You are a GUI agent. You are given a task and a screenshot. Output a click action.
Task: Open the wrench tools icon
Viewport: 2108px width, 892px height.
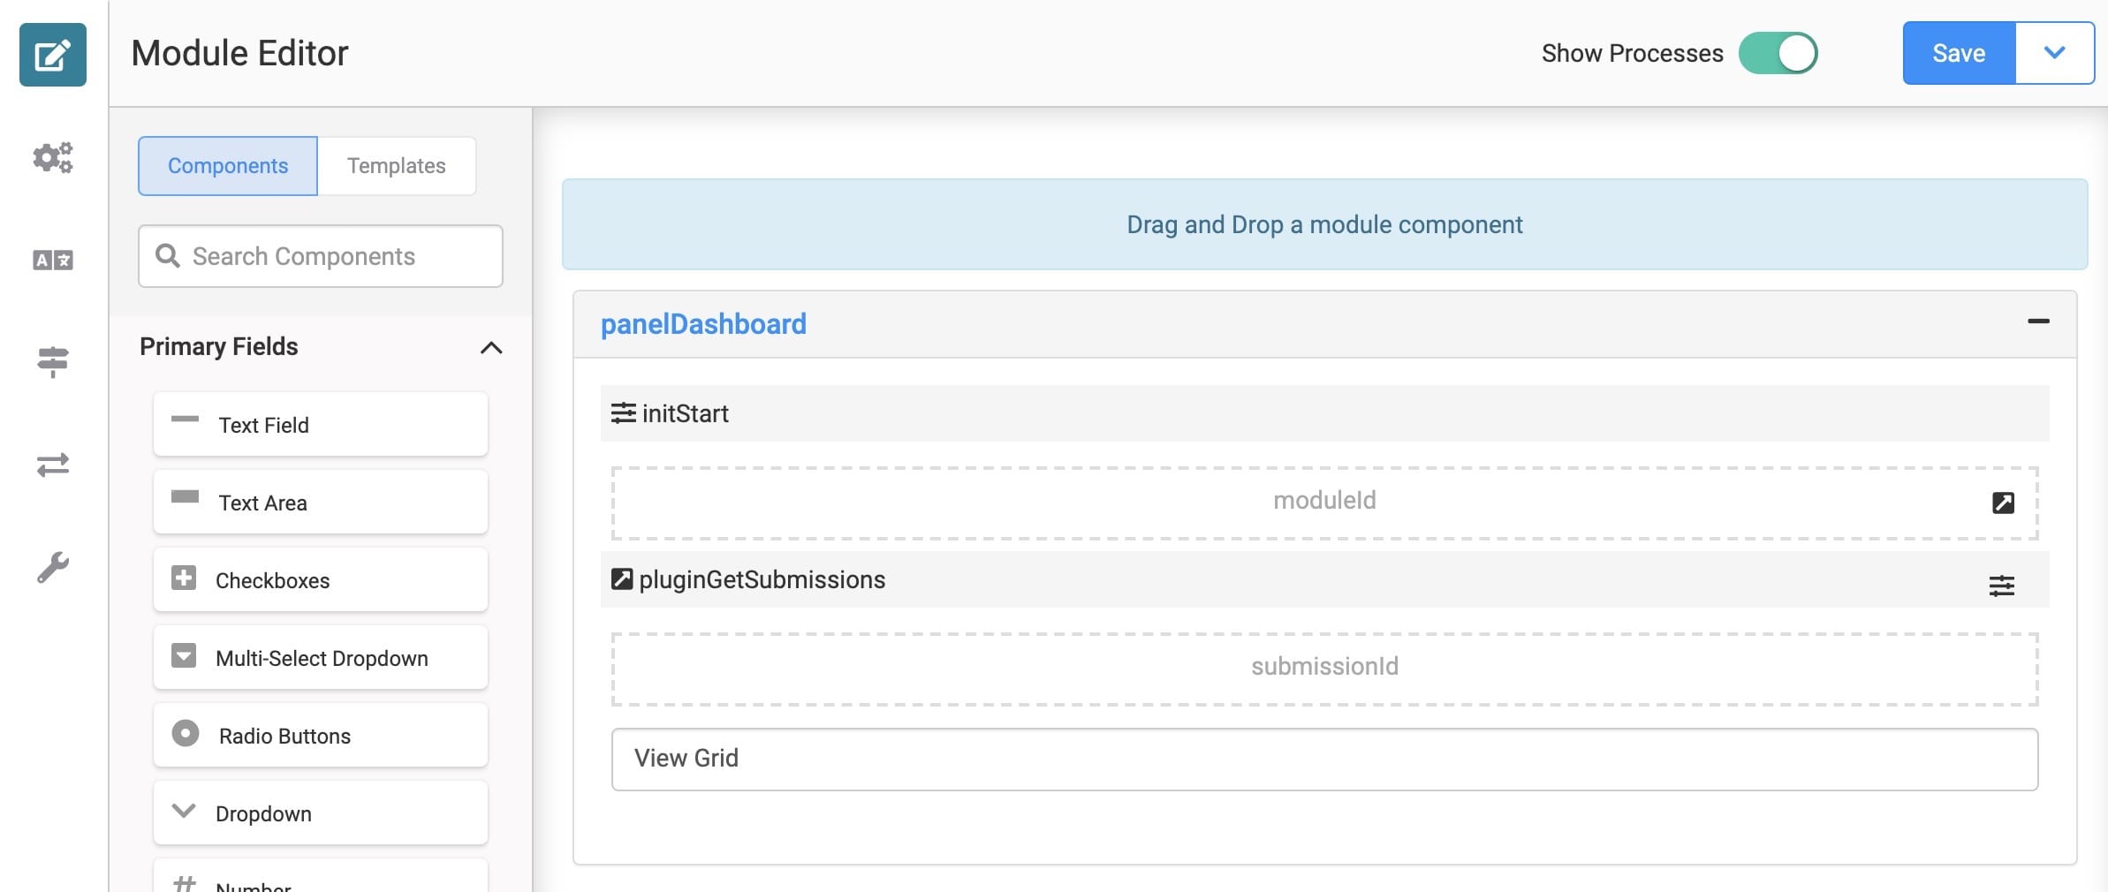tap(53, 568)
